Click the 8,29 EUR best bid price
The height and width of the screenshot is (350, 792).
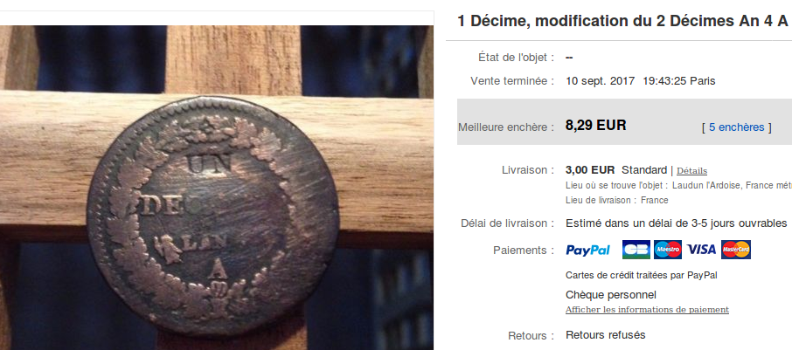(x=595, y=125)
